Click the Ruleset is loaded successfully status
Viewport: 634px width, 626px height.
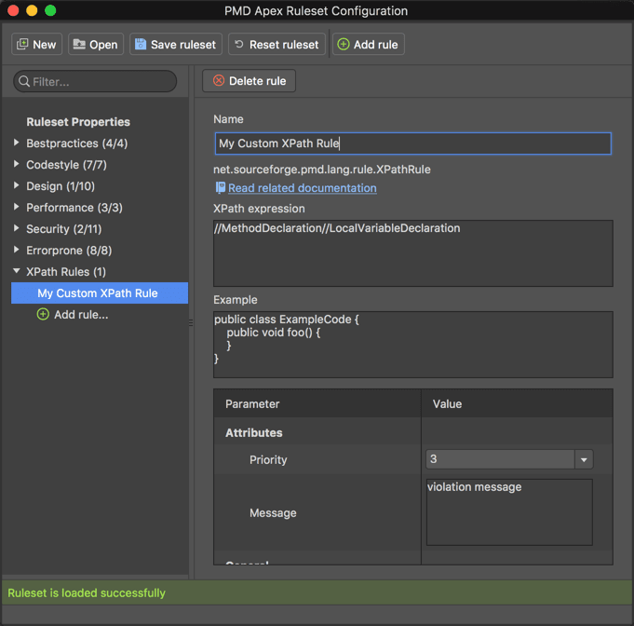(x=87, y=592)
